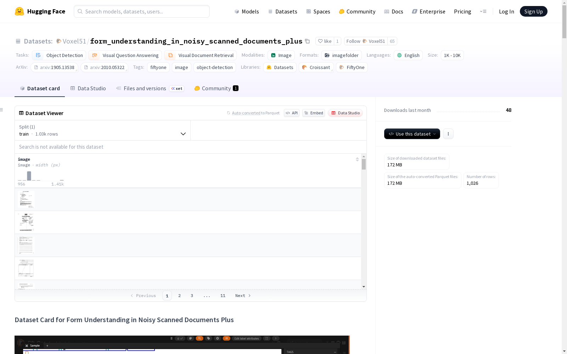Click the Auto-converted link

[x=246, y=113]
